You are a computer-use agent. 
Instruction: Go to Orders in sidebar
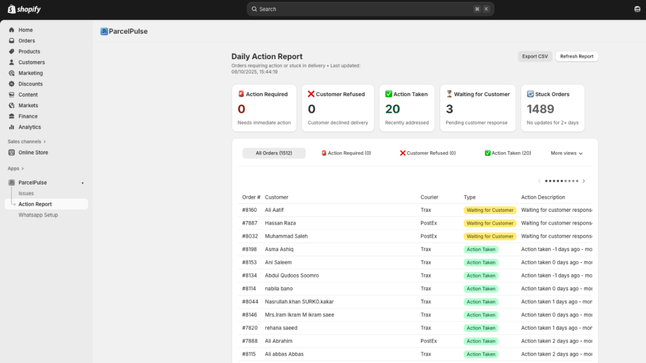point(26,41)
